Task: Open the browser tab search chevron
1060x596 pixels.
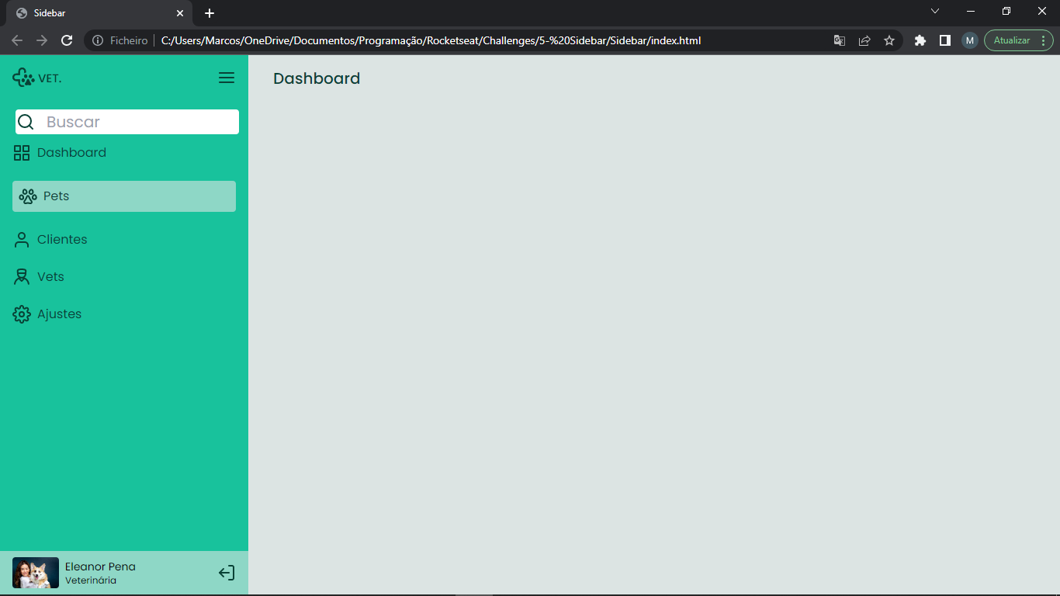Action: click(934, 12)
